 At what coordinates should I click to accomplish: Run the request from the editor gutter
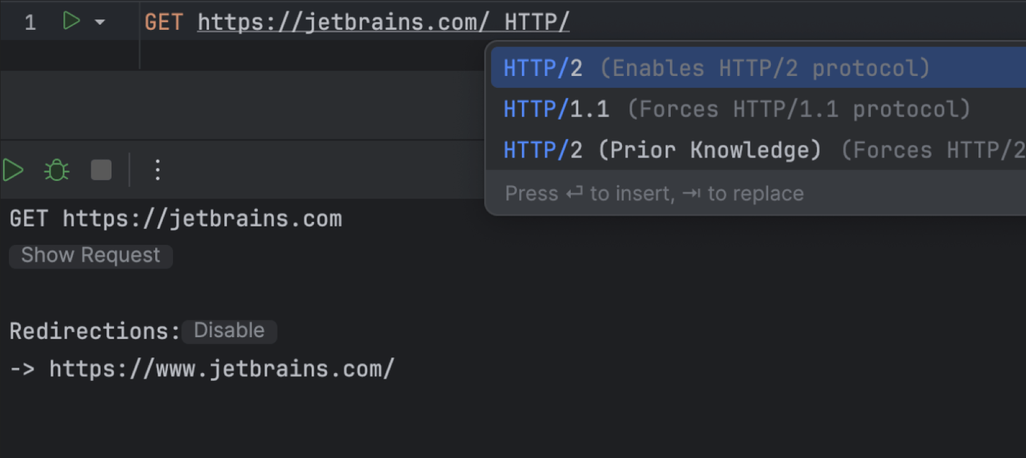pos(71,21)
